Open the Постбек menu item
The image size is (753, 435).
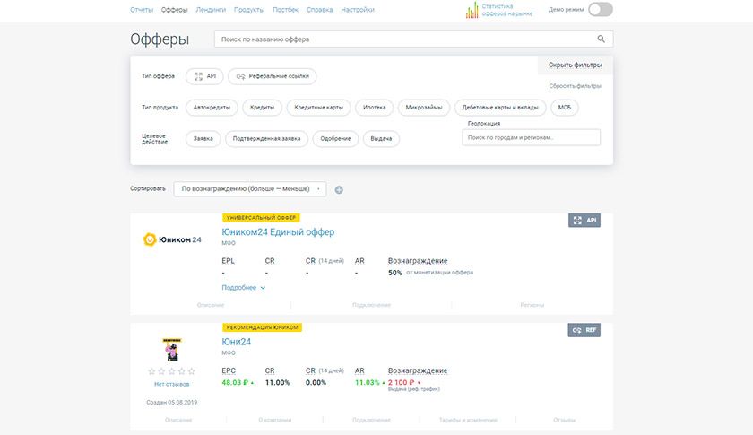[x=286, y=10]
